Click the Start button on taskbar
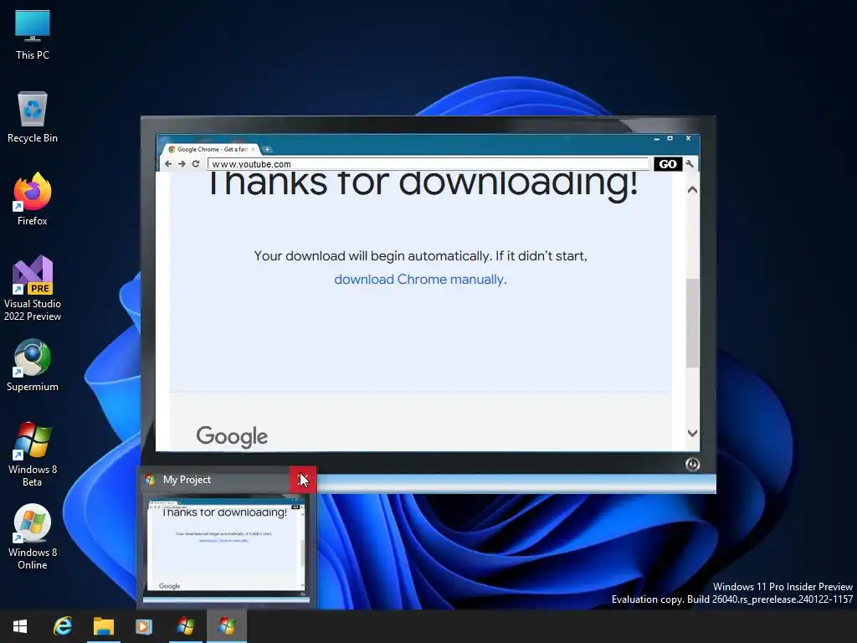 (20, 626)
